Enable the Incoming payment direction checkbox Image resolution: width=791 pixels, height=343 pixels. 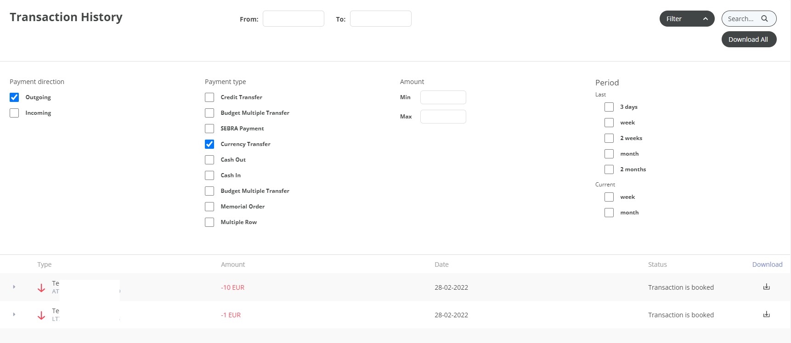pyautogui.click(x=14, y=113)
